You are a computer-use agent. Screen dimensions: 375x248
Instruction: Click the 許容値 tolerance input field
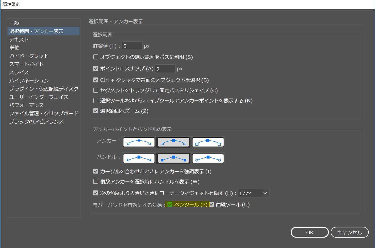[132, 46]
